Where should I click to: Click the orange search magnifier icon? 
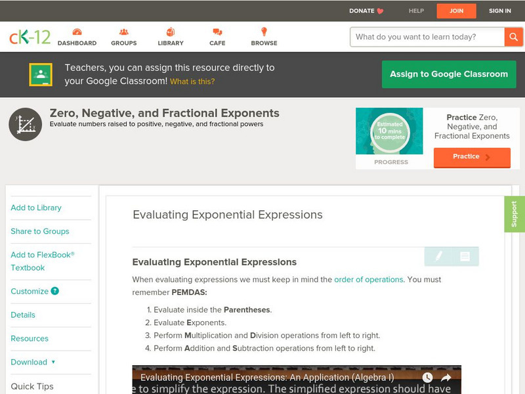pyautogui.click(x=513, y=37)
